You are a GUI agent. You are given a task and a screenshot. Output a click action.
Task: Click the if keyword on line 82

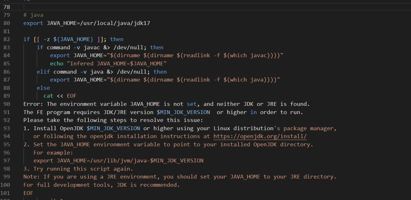pyautogui.click(x=26, y=39)
